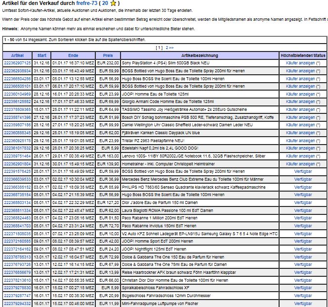This screenshot has width=328, height=307.
Task: Open article 222360888345
Action: [x=17, y=133]
